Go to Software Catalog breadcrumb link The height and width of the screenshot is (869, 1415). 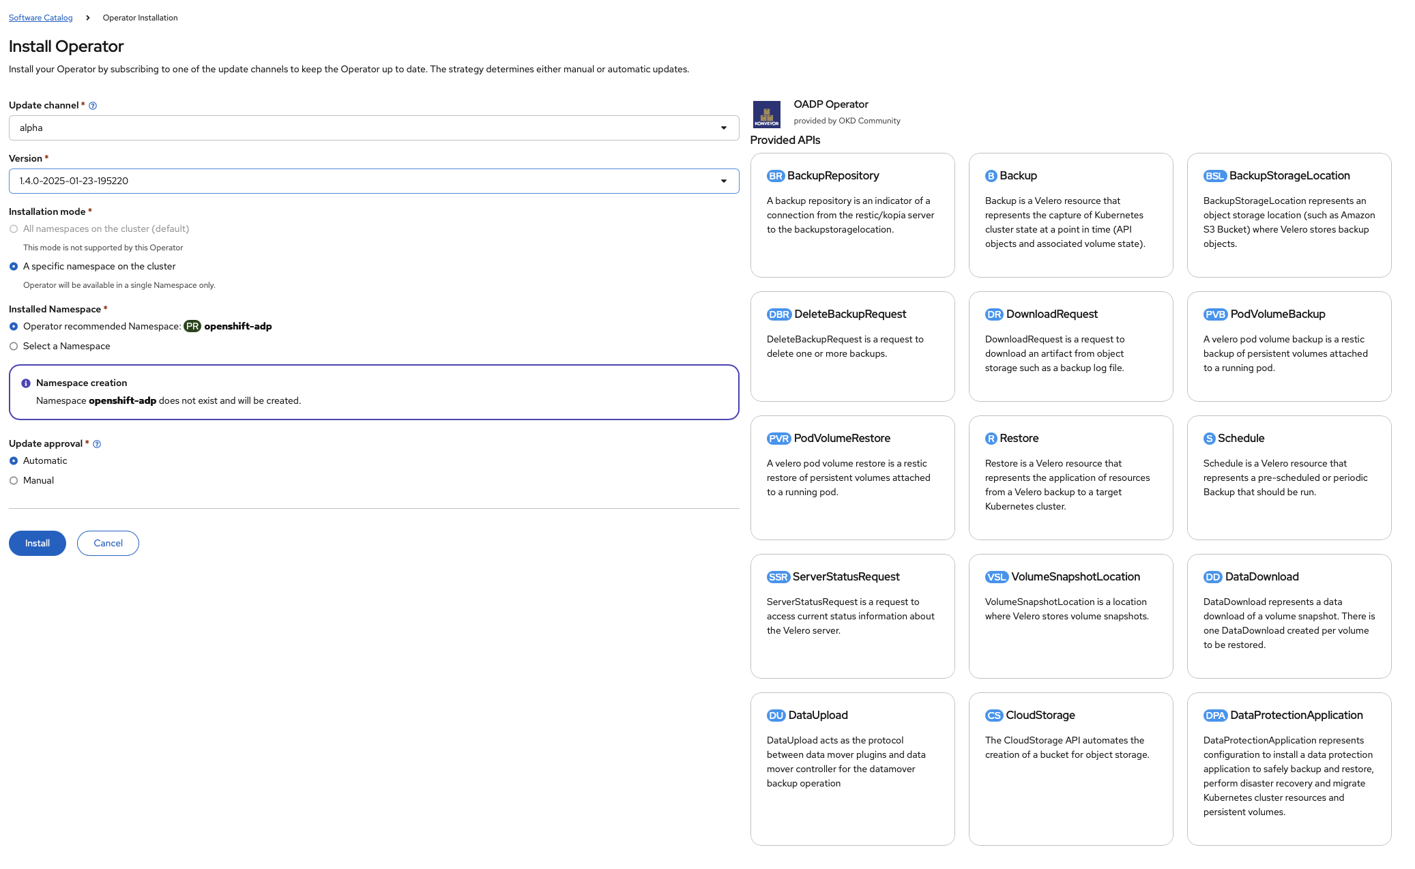click(x=40, y=18)
